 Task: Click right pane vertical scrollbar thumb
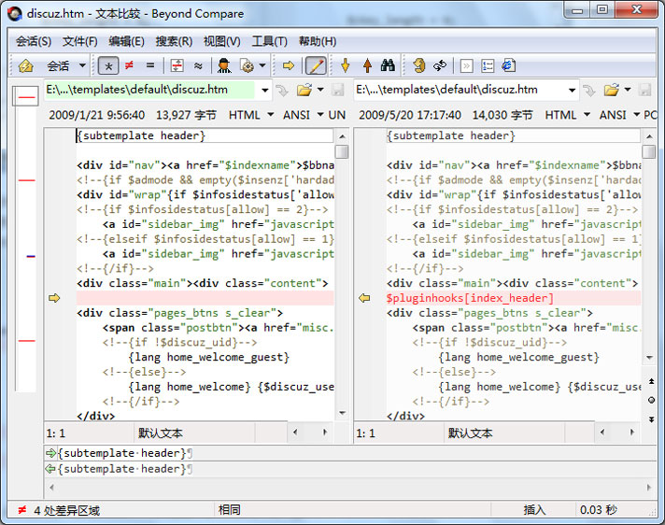(649, 152)
